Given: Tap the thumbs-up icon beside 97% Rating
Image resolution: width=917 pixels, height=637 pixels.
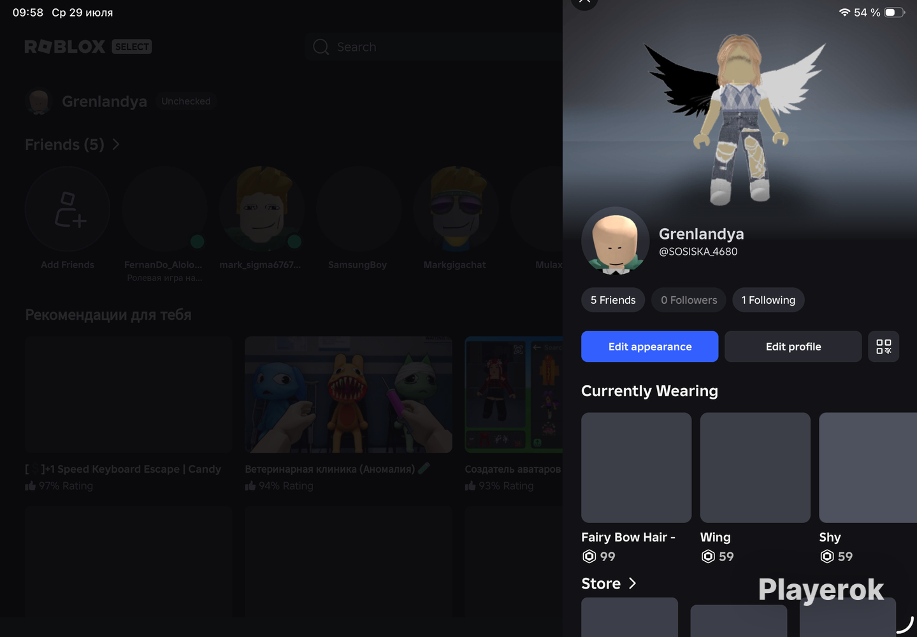Looking at the screenshot, I should (31, 486).
